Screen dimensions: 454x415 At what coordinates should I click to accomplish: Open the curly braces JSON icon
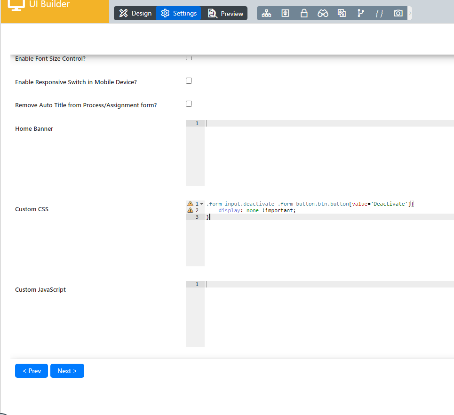point(379,13)
